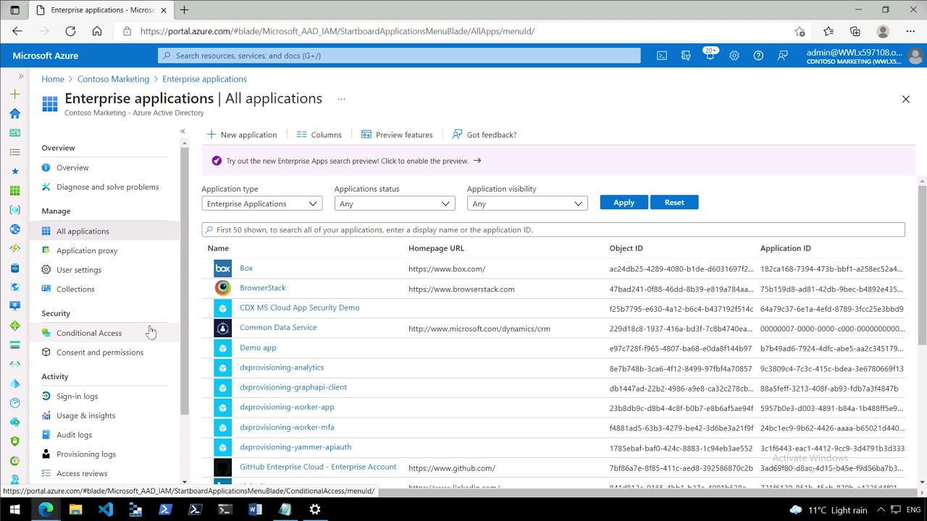Open the Application type dropdown

261,204
